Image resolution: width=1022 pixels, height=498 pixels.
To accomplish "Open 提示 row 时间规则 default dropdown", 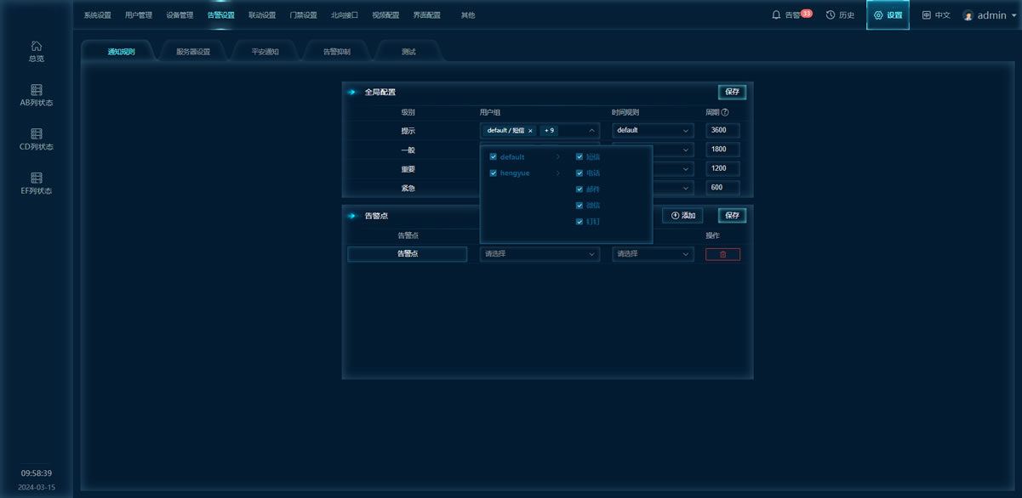I will tap(652, 131).
